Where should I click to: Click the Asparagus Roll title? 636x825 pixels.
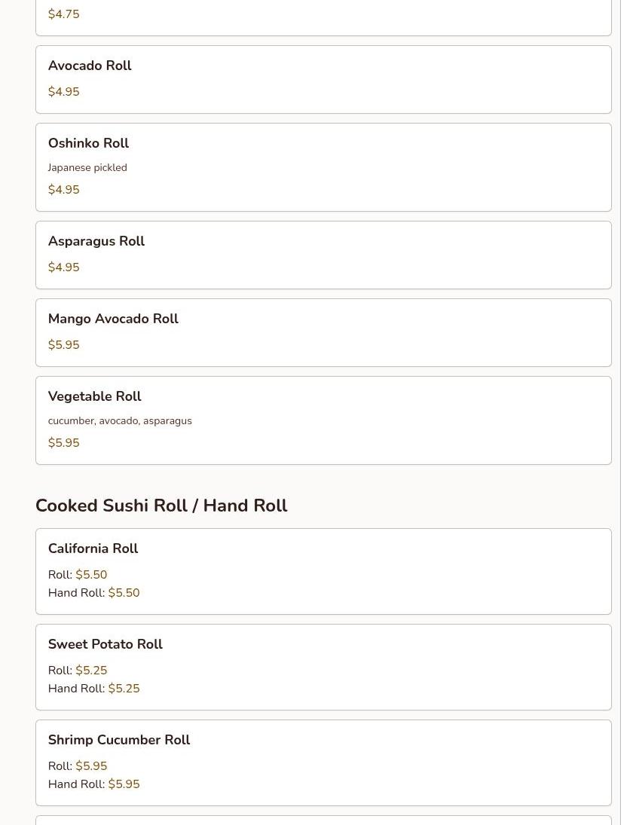(96, 241)
